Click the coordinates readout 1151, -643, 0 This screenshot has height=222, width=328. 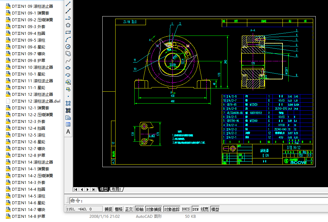pyautogui.click(x=84, y=209)
